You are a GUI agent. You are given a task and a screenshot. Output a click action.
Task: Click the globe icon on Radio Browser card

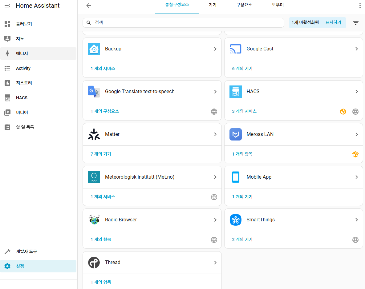pyautogui.click(x=214, y=240)
